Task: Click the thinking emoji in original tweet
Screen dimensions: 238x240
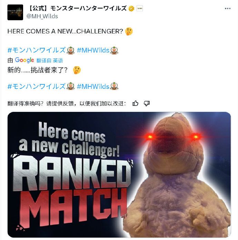Action: [129, 31]
